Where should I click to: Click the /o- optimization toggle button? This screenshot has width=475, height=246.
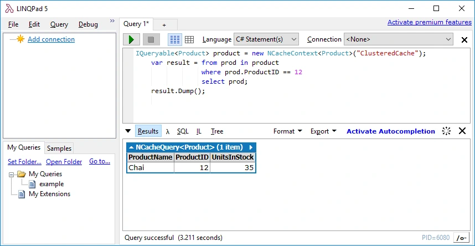461,238
